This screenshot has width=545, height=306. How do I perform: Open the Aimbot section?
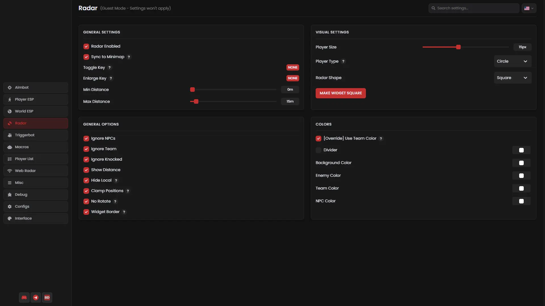click(x=36, y=88)
